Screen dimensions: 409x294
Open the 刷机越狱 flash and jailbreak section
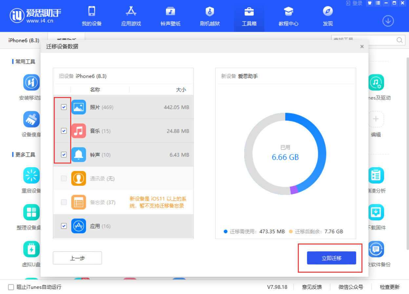210,16
